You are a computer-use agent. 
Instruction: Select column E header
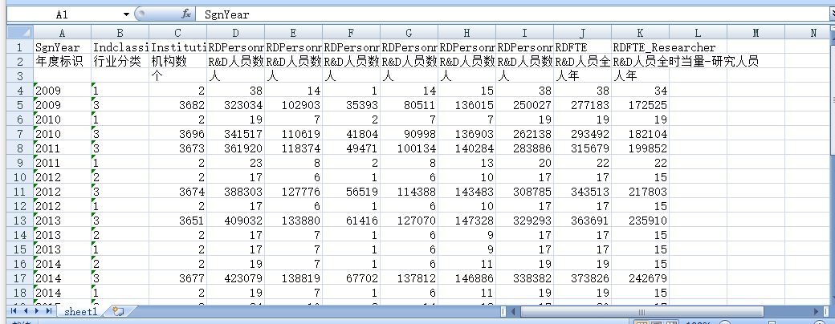(293, 33)
